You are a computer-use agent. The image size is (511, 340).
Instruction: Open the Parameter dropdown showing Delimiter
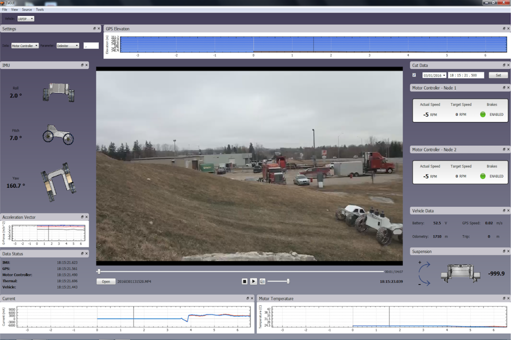click(67, 46)
